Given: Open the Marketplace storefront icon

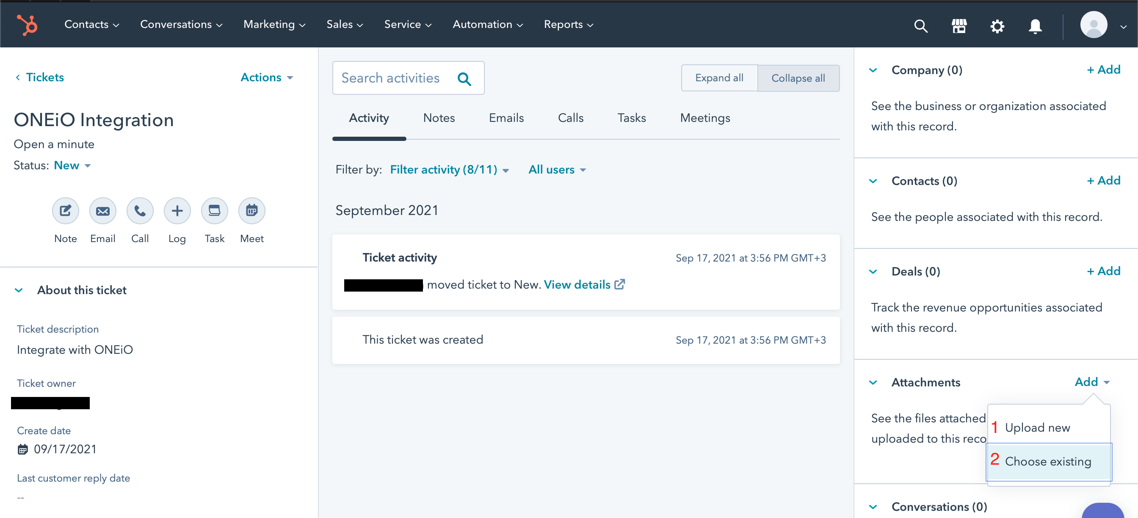Looking at the screenshot, I should pyautogui.click(x=958, y=26).
